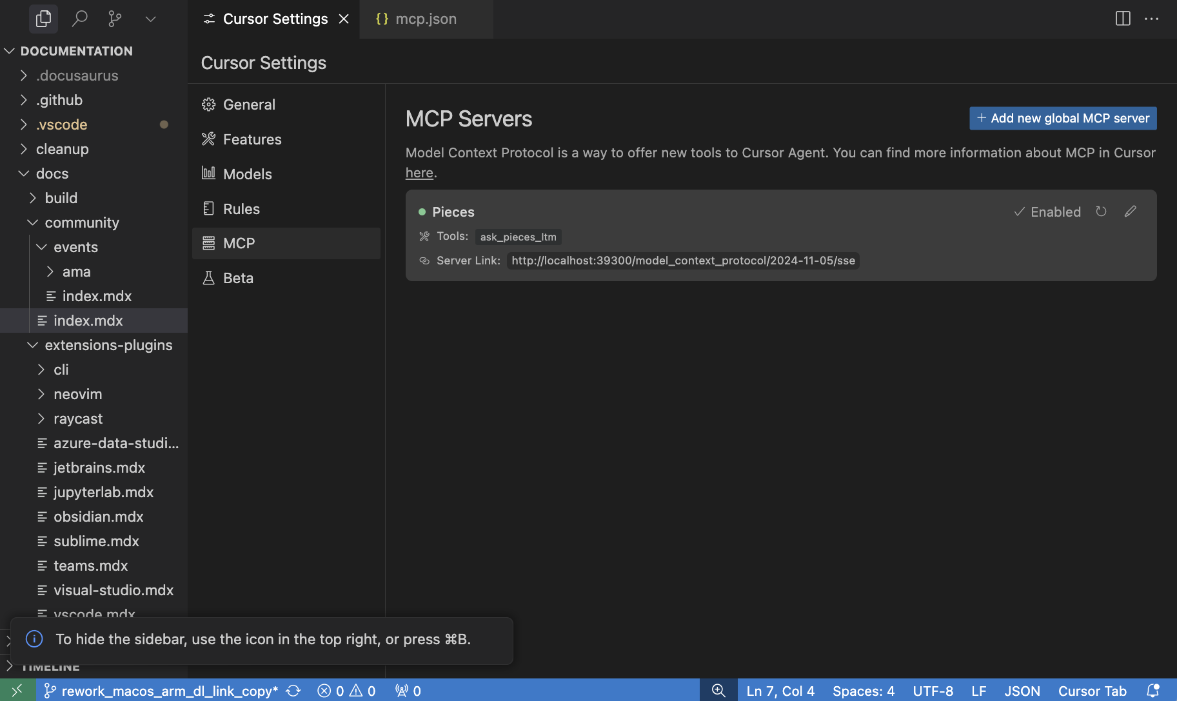Open the Source Control branch icon
The width and height of the screenshot is (1177, 701).
pos(115,19)
